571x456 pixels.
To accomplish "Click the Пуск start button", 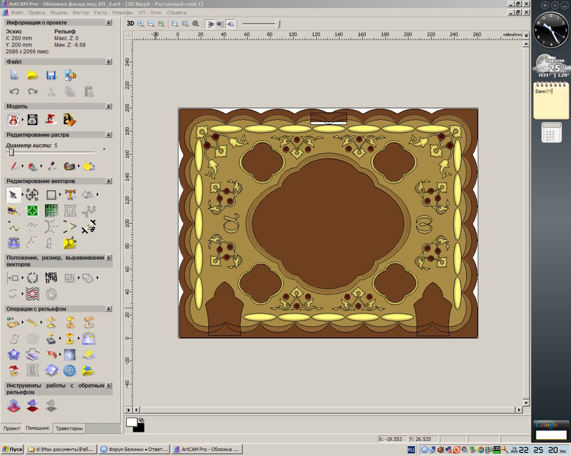I will pyautogui.click(x=13, y=449).
